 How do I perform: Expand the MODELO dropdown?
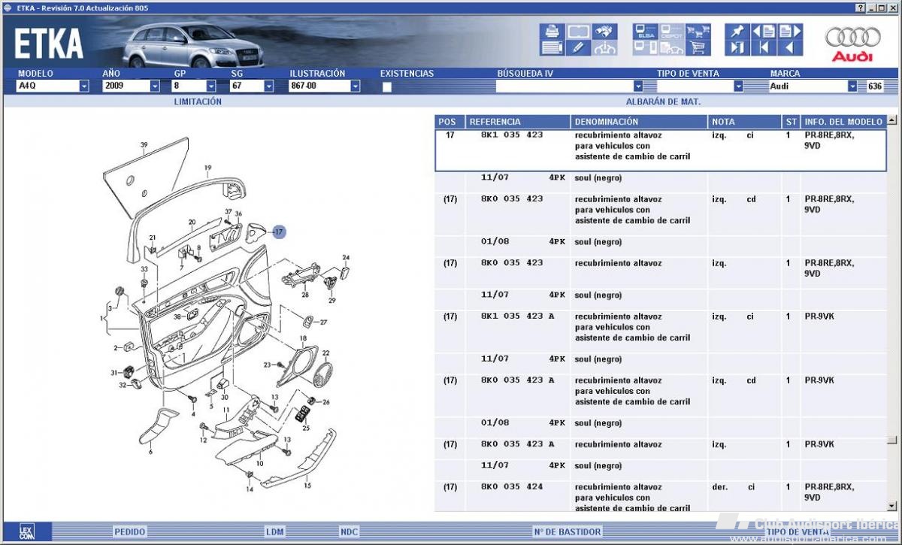point(83,86)
